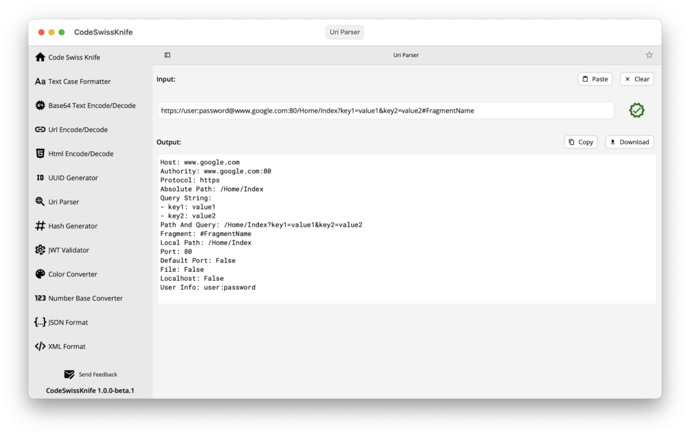This screenshot has width=690, height=436.
Task: Click the 'Port: 80' output line
Action: (176, 252)
